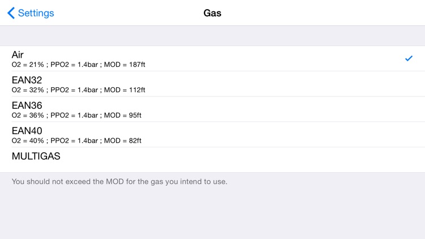Viewport: 425px width, 239px height.
Task: Tap the back chevron arrow icon
Action: click(11, 13)
